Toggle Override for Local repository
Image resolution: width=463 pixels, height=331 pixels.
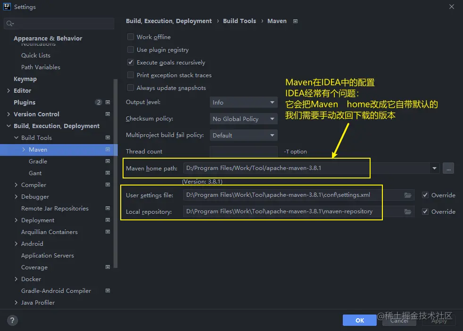[425, 211]
